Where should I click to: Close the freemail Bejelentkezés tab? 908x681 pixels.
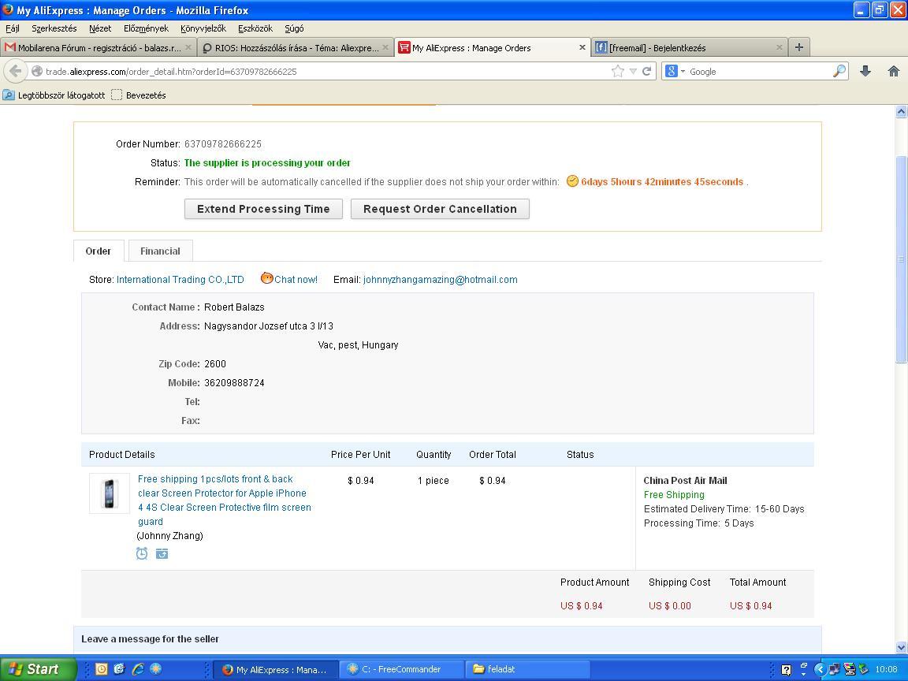click(x=779, y=47)
